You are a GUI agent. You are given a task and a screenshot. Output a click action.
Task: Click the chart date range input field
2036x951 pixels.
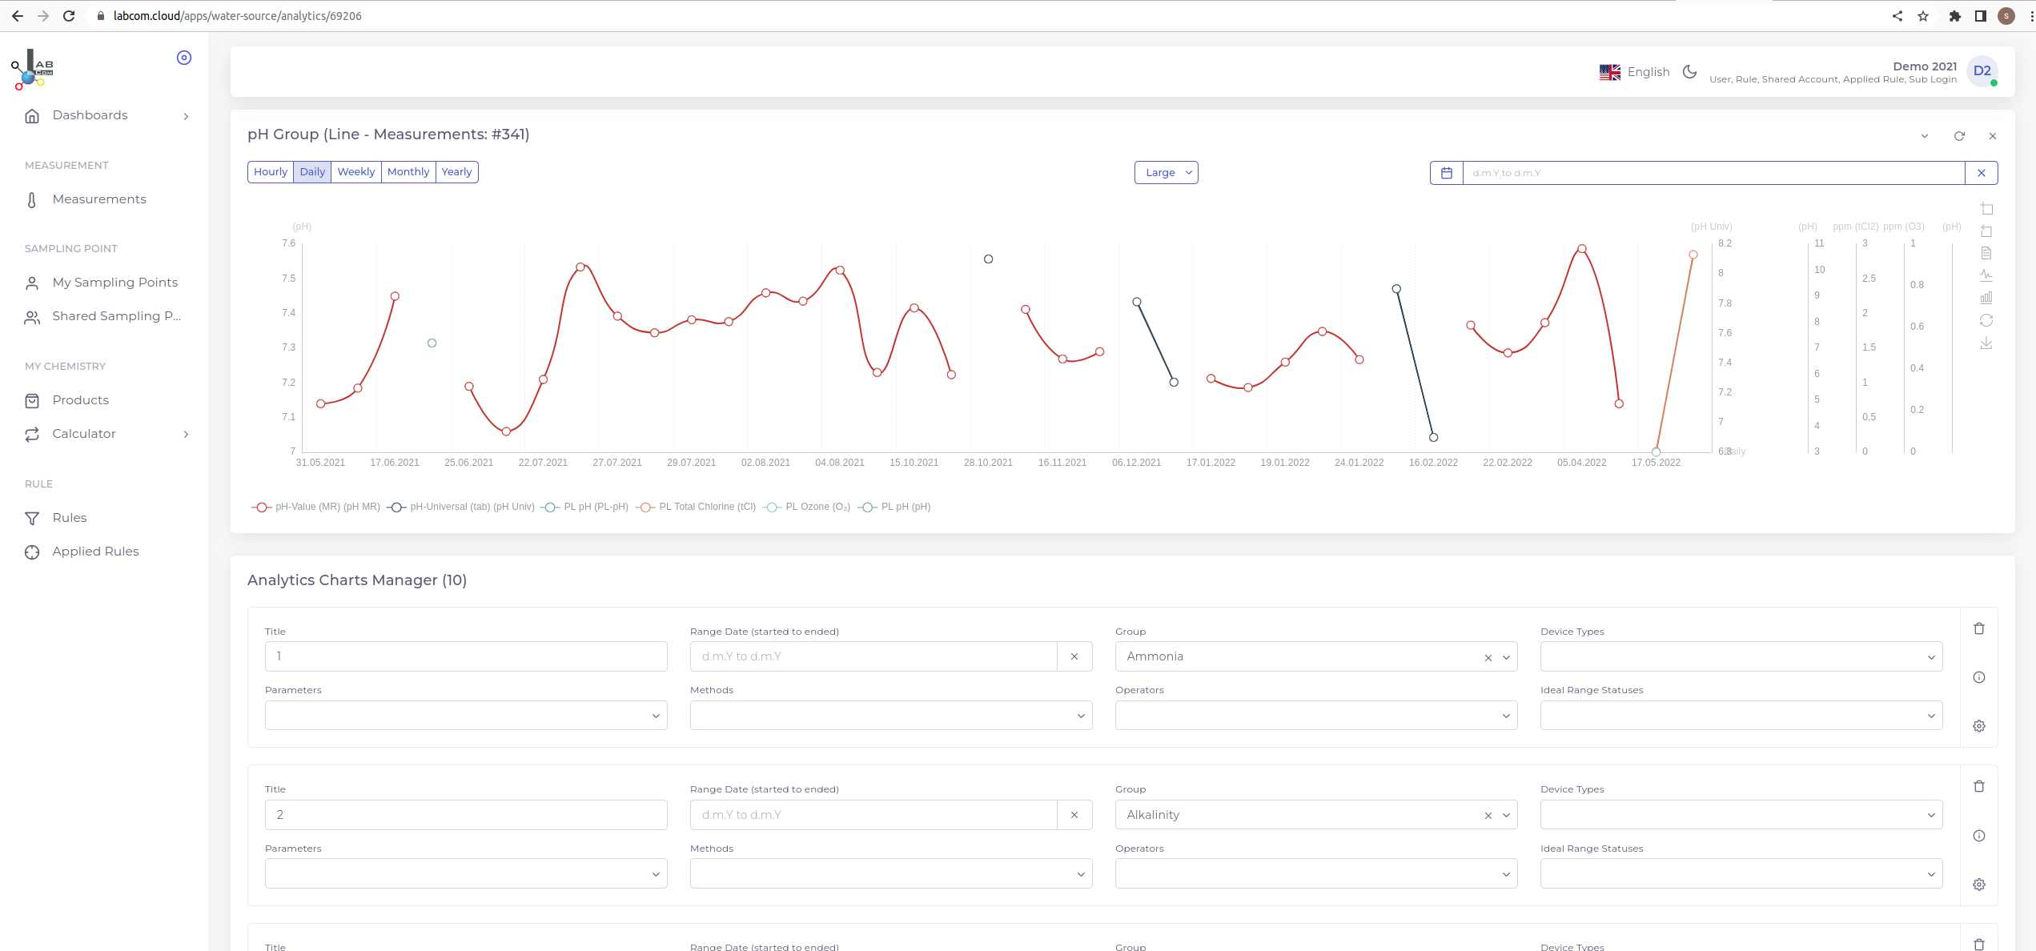pos(1713,173)
